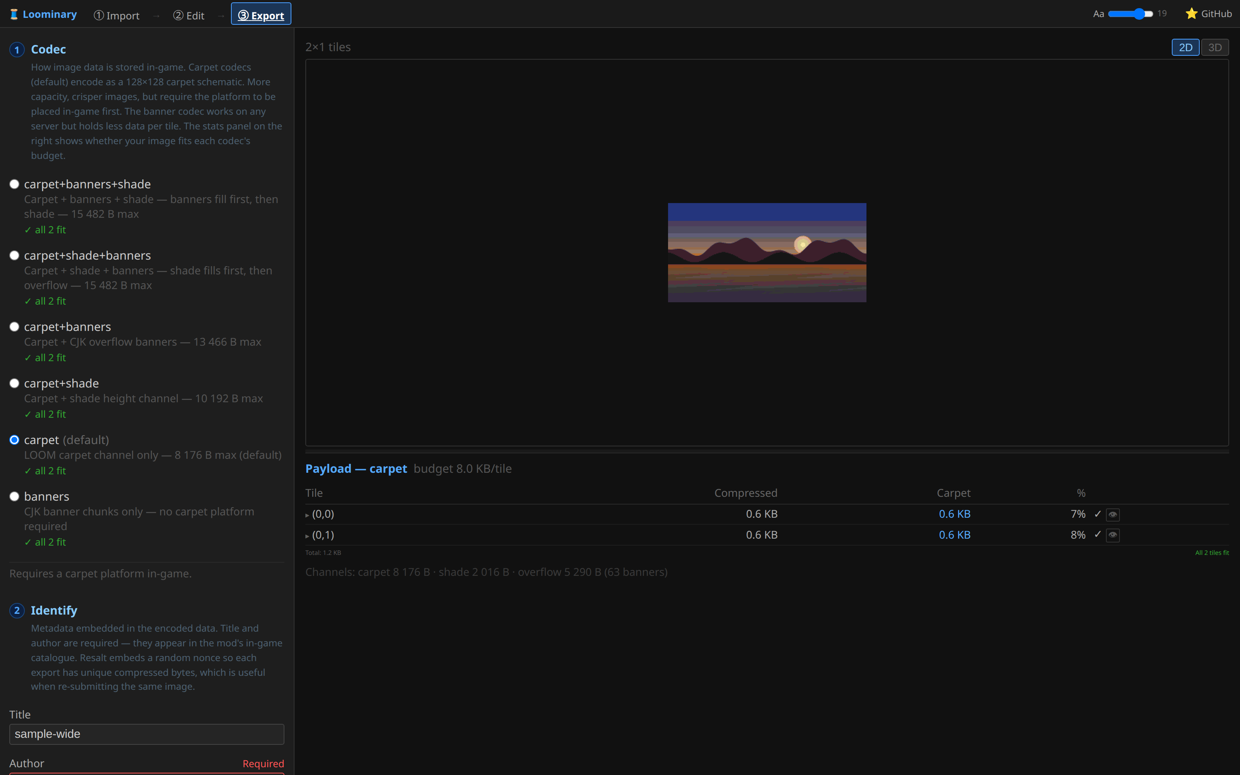Click the sunset image preview thumbnail
1240x775 pixels.
767,252
